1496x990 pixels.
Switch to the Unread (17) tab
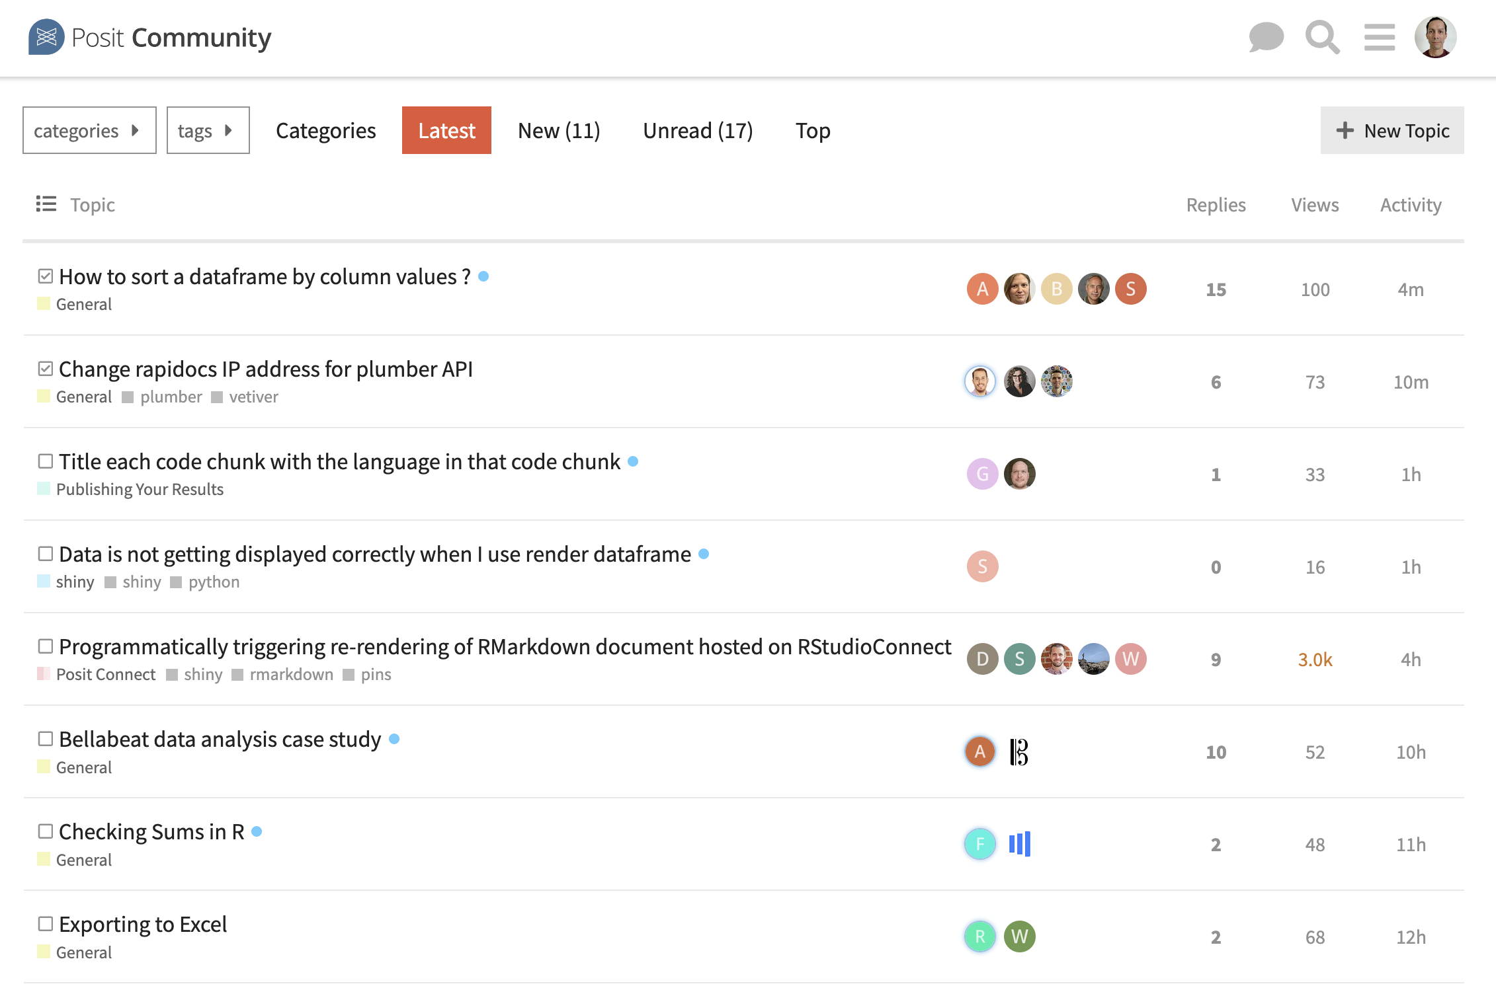698,130
